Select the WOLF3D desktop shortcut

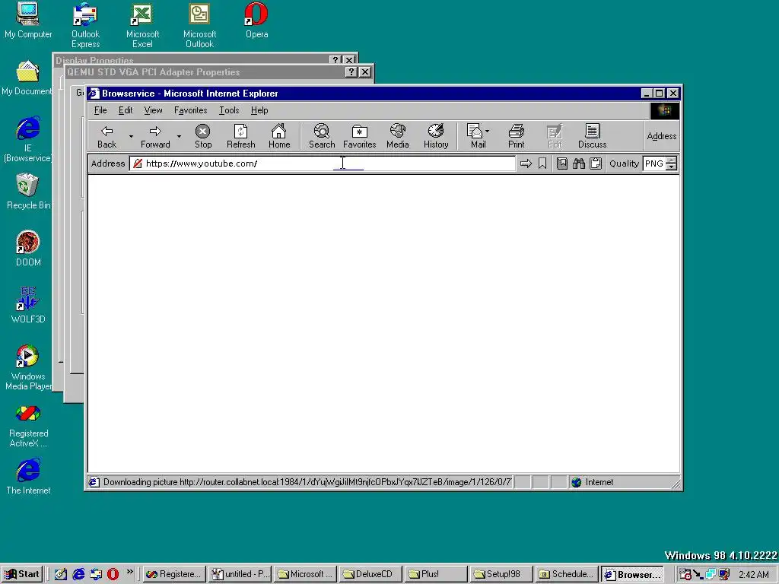[x=28, y=306]
